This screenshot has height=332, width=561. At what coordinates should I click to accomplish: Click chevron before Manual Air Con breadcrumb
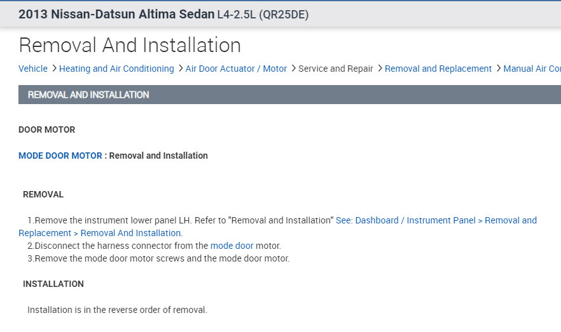[497, 69]
